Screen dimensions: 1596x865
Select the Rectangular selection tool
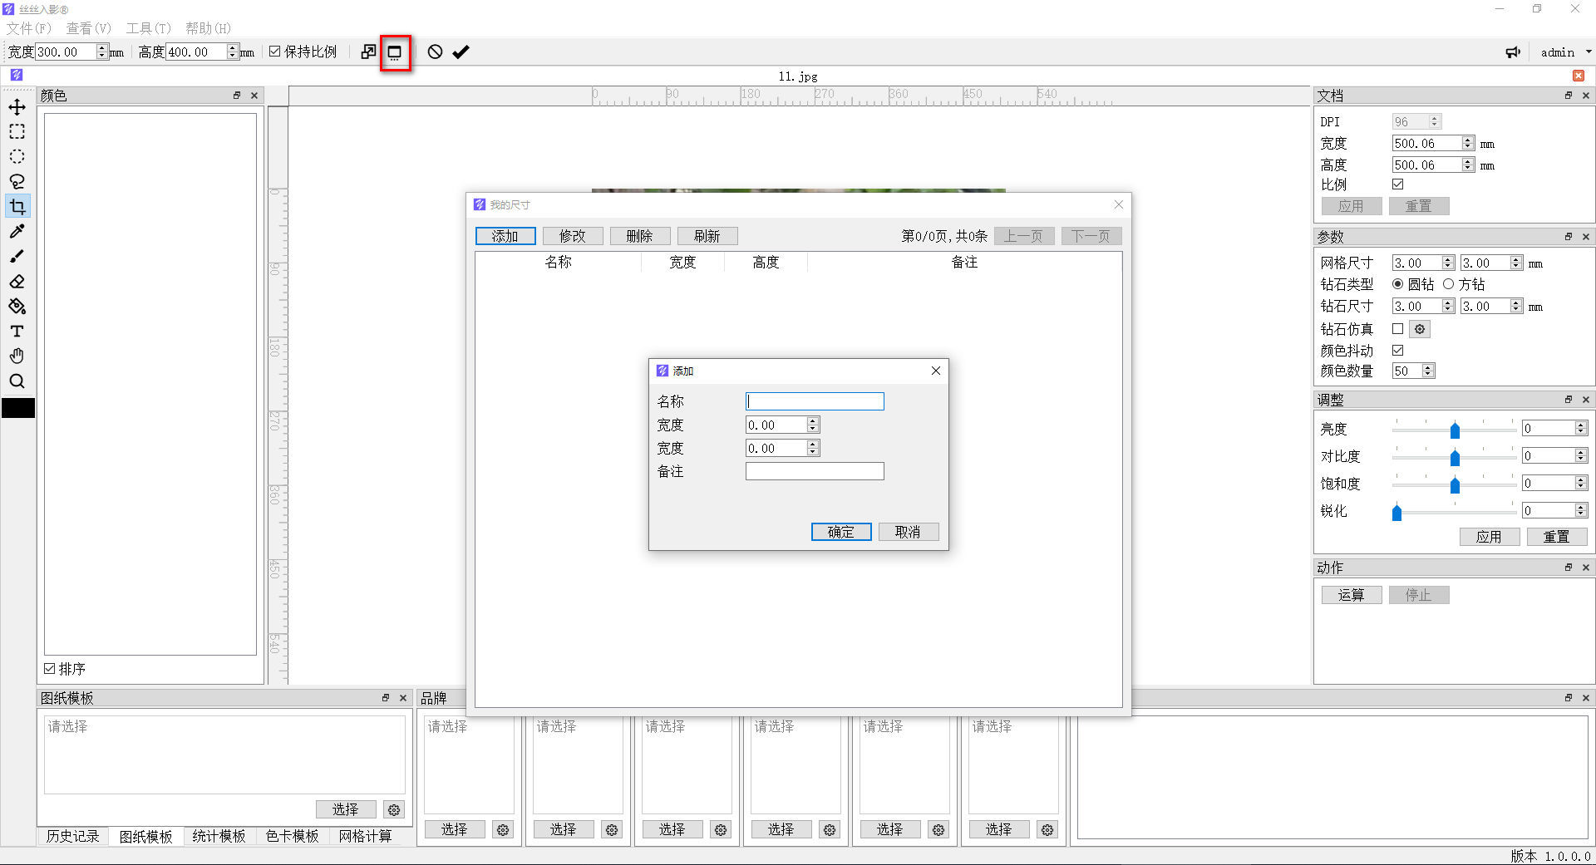coord(17,132)
